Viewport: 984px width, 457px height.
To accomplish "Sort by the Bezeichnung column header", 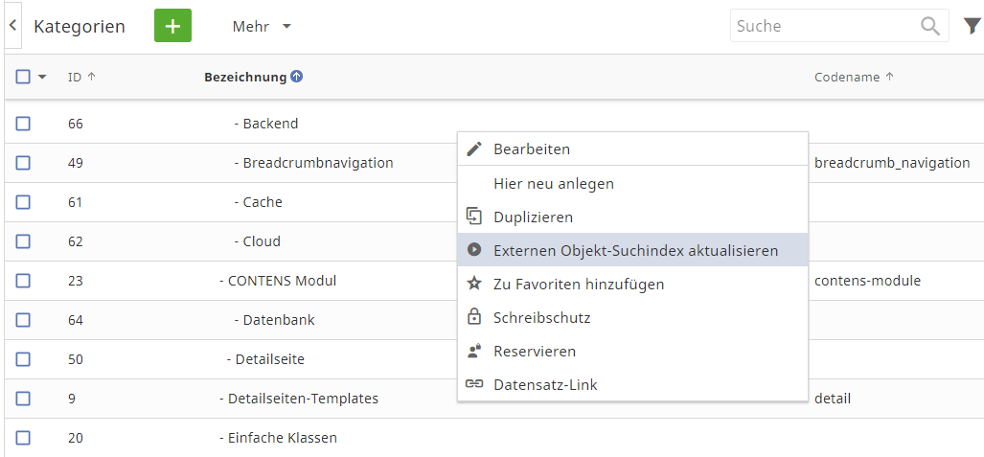I will pyautogui.click(x=245, y=78).
